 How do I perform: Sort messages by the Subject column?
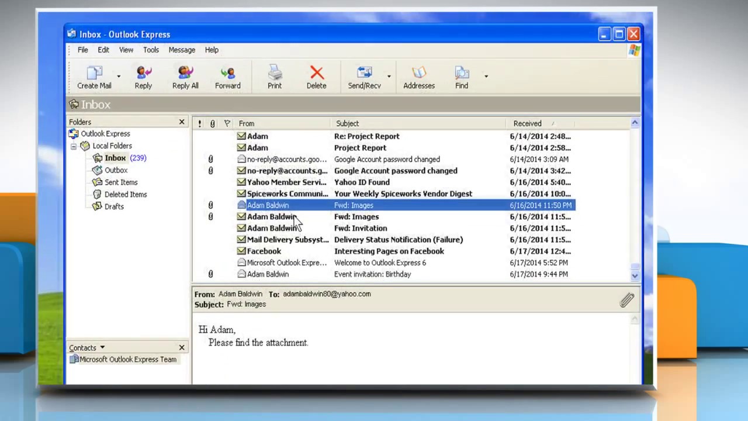420,123
